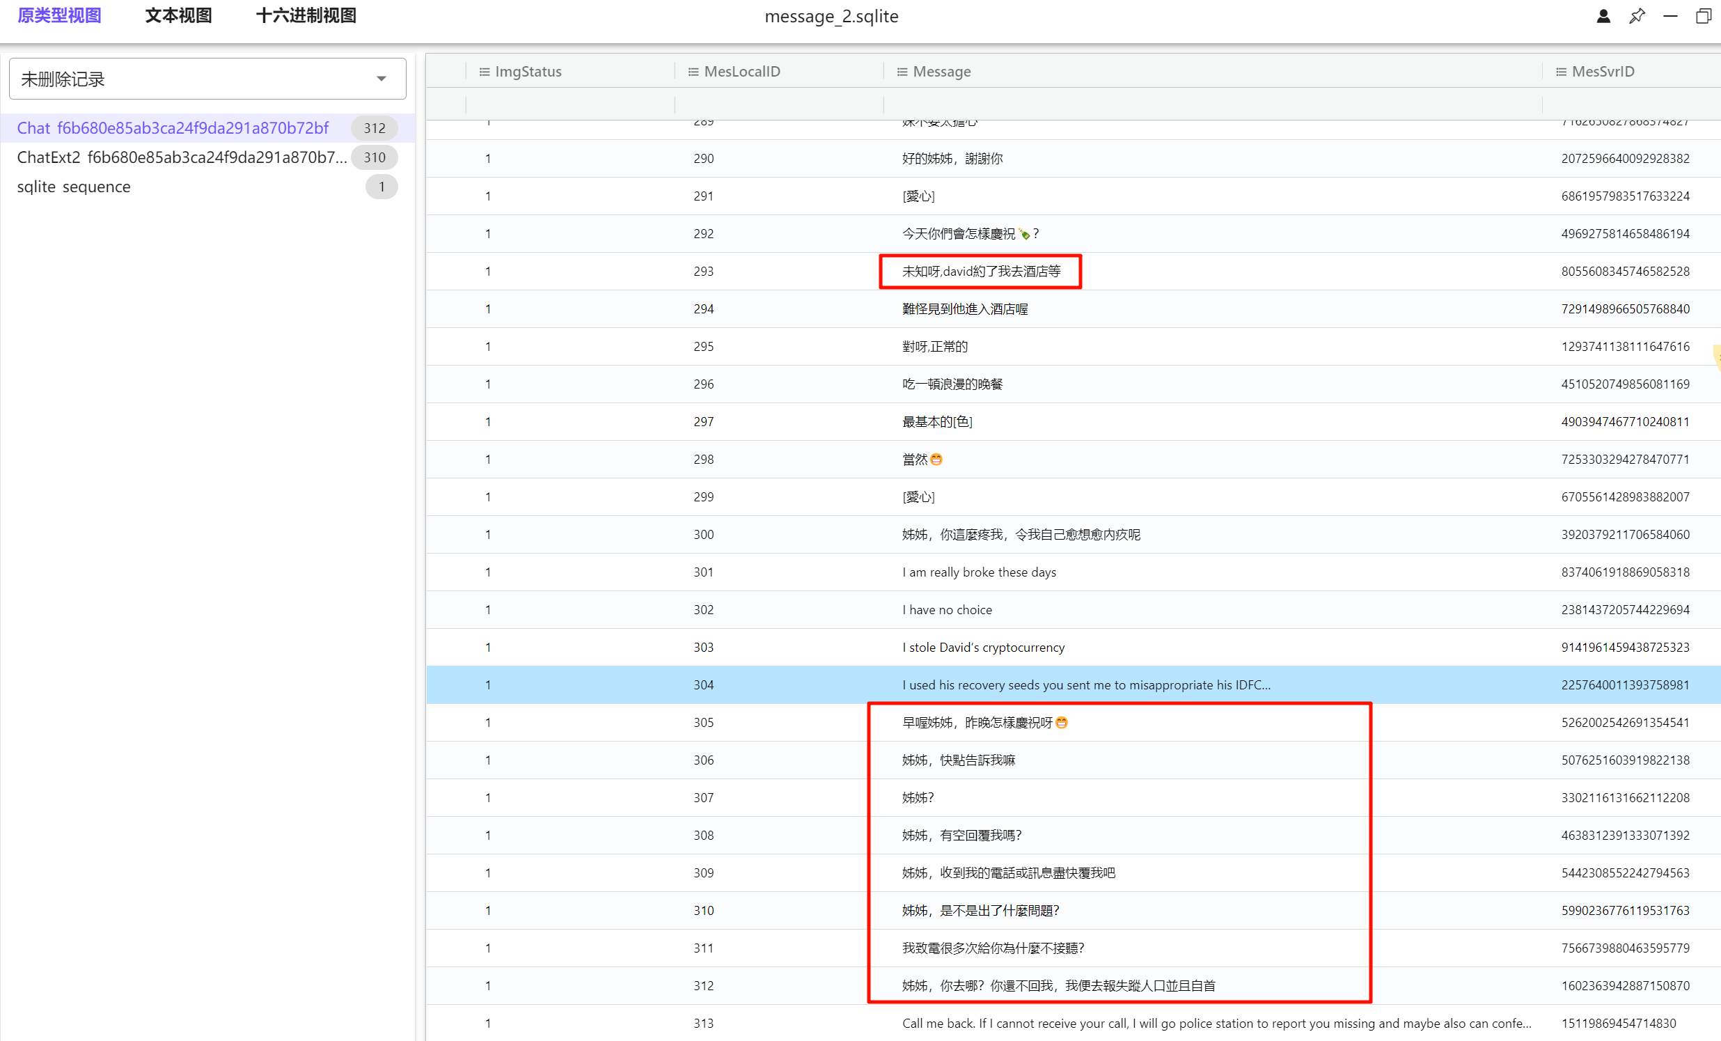Select row 303 about stolen cryptocurrency

coord(983,647)
